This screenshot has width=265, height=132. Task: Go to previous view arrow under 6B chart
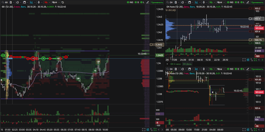click(159, 130)
